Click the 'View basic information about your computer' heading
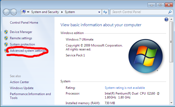The height and width of the screenshot is (107, 175). click(101, 25)
